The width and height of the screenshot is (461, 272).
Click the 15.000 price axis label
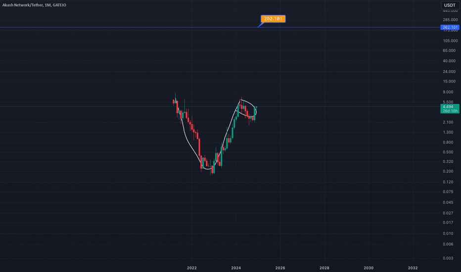pos(449,82)
